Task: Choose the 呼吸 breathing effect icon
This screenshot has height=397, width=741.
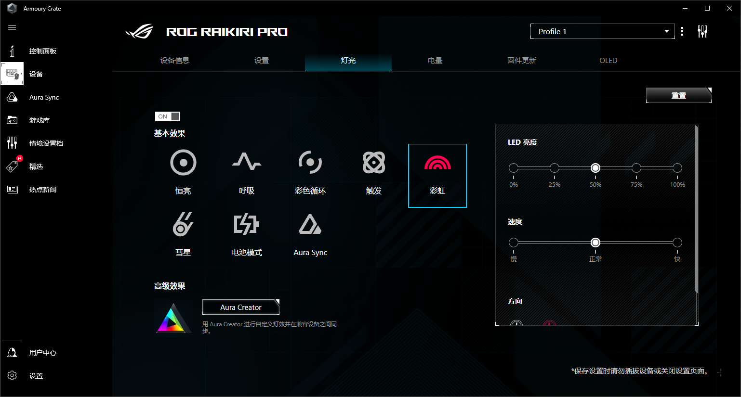Action: tap(247, 163)
